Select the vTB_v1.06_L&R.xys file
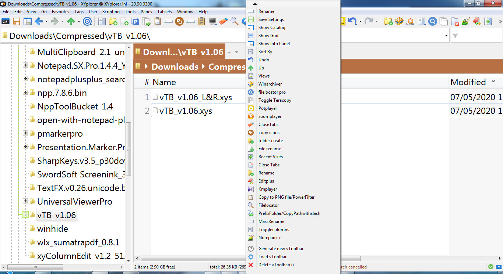Viewport: 503px width, 274px height. [x=196, y=97]
